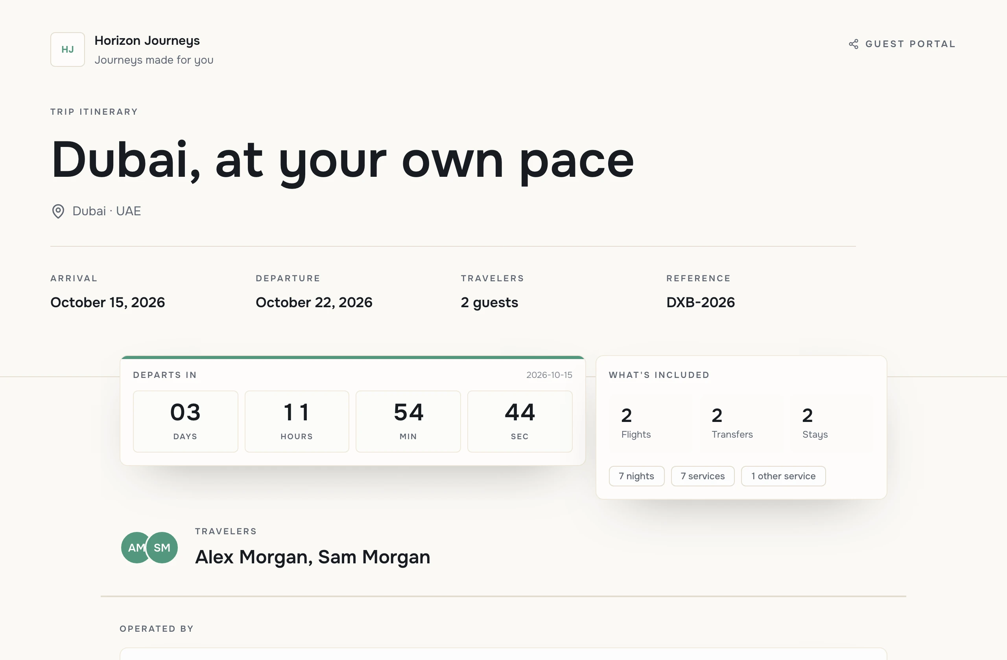Image resolution: width=1007 pixels, height=660 pixels.
Task: Click the Stays count tile
Action: [x=832, y=423]
